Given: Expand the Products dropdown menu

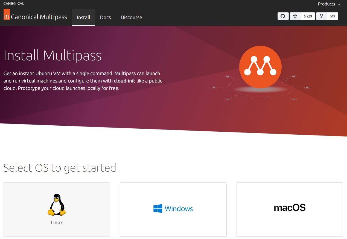Looking at the screenshot, I should [x=326, y=4].
